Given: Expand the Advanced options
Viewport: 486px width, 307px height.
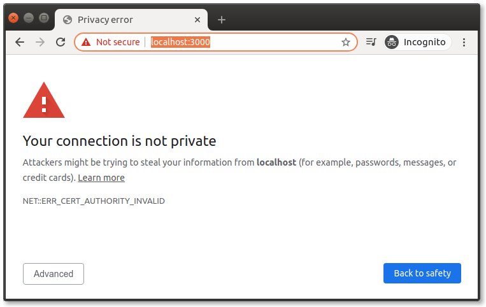Looking at the screenshot, I should click(x=54, y=274).
